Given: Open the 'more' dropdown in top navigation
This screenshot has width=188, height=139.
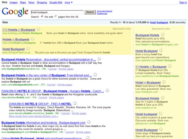Looking at the screenshot, I should [x=68, y=2].
